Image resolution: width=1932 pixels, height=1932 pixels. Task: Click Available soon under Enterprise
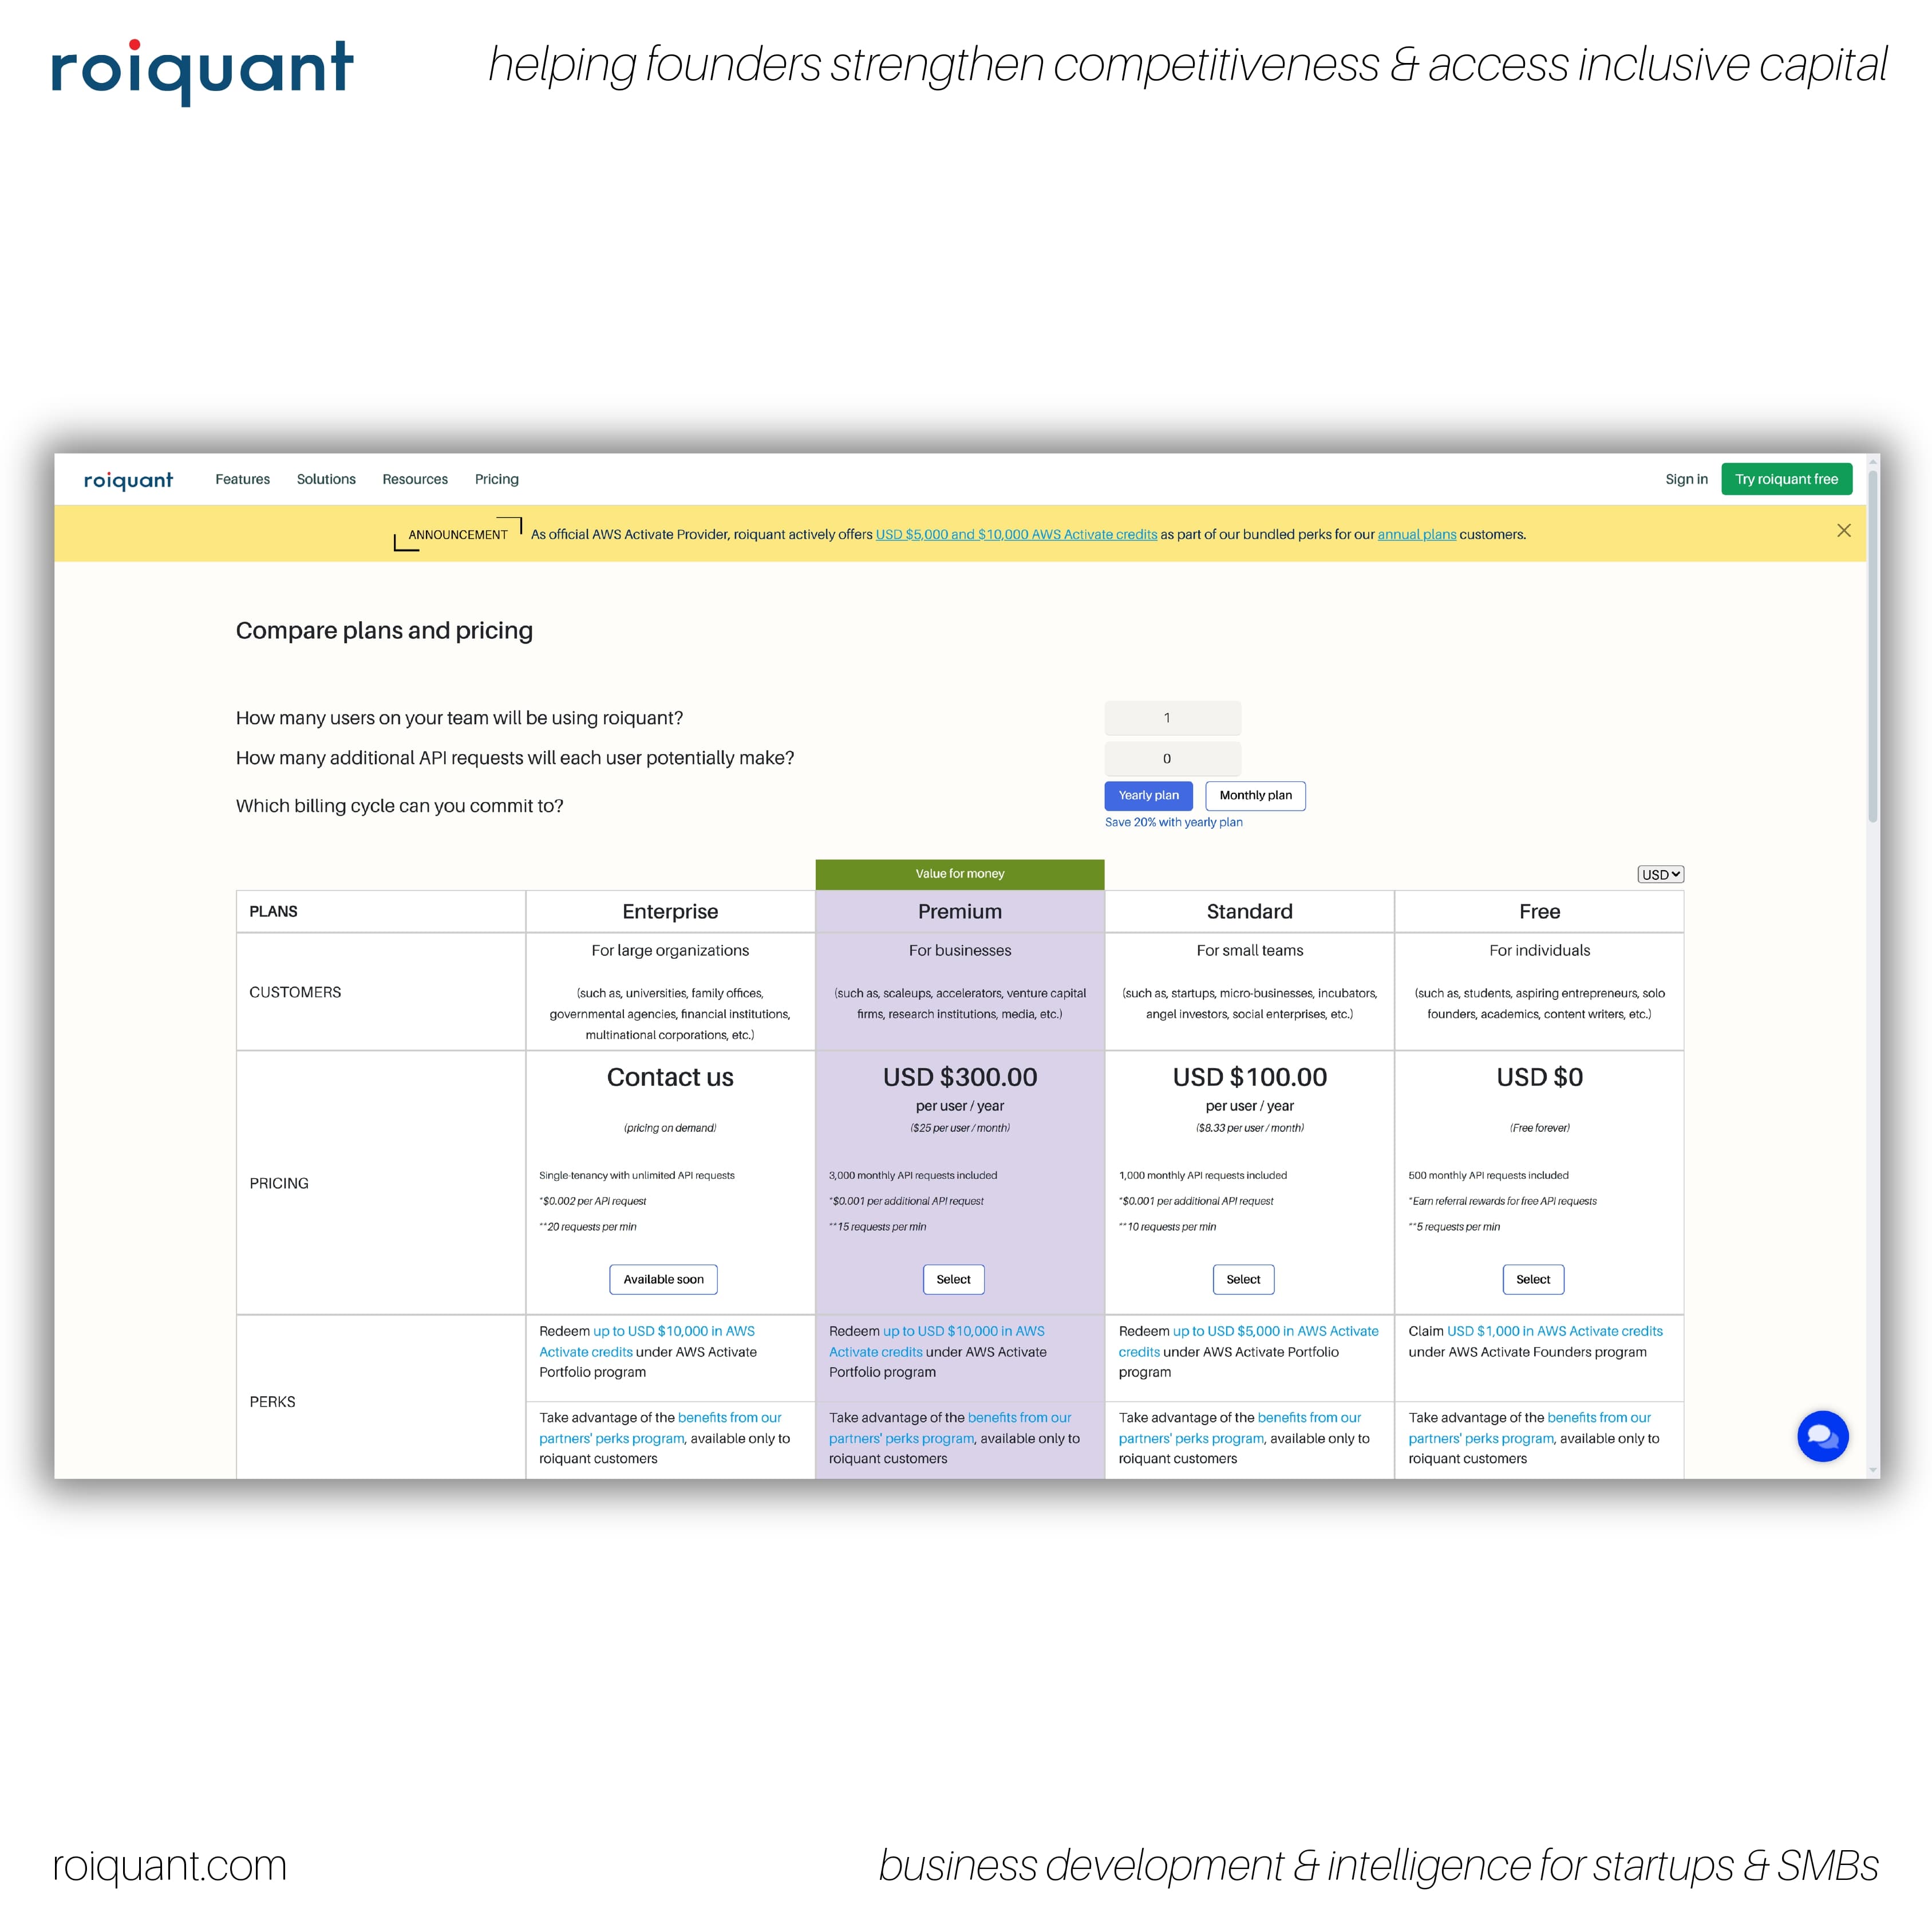coord(663,1279)
